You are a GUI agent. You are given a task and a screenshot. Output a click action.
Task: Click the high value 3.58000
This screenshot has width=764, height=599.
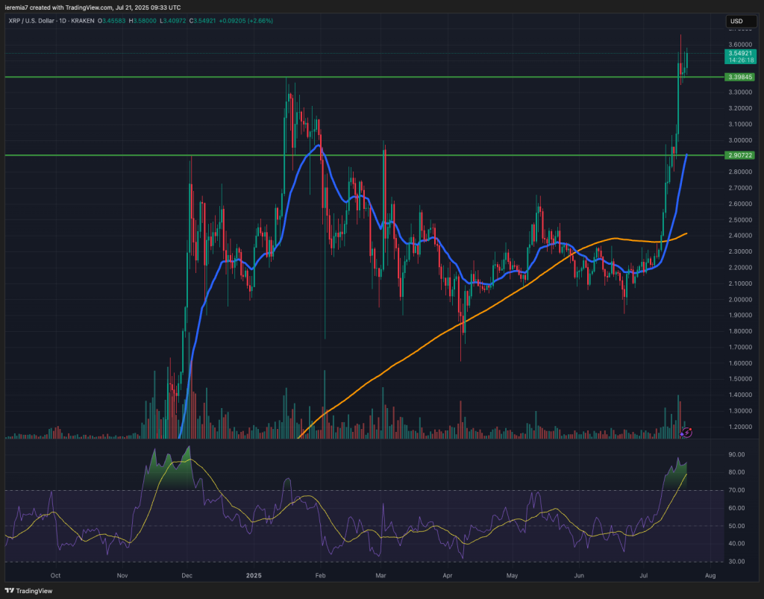click(x=144, y=21)
